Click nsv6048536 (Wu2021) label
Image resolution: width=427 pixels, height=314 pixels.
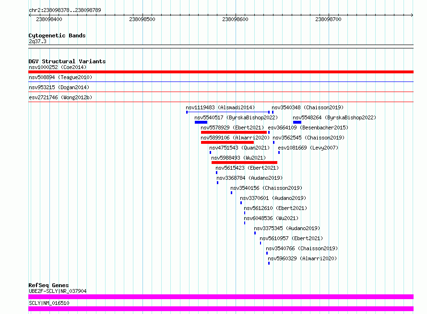click(x=271, y=218)
